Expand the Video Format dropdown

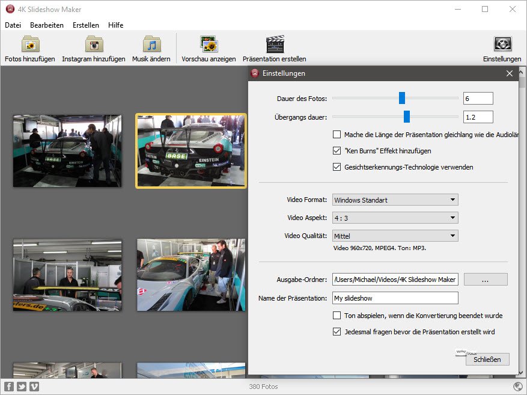(395, 200)
